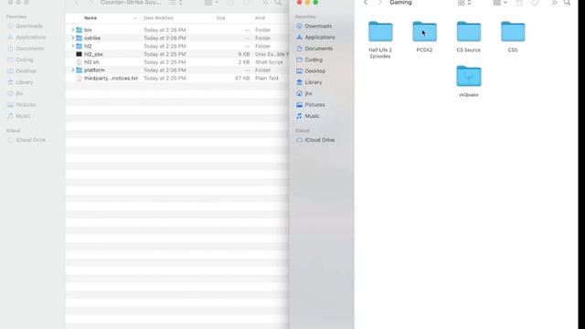Image resolution: width=585 pixels, height=329 pixels.
Task: Go back in the Gaming window
Action: click(x=366, y=3)
